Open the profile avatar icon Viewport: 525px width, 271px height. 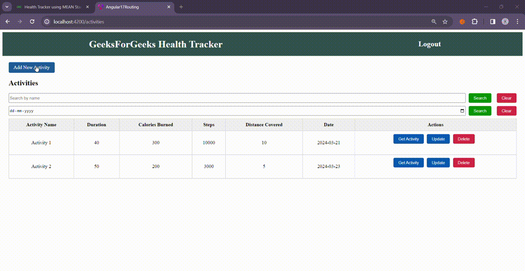pyautogui.click(x=505, y=22)
